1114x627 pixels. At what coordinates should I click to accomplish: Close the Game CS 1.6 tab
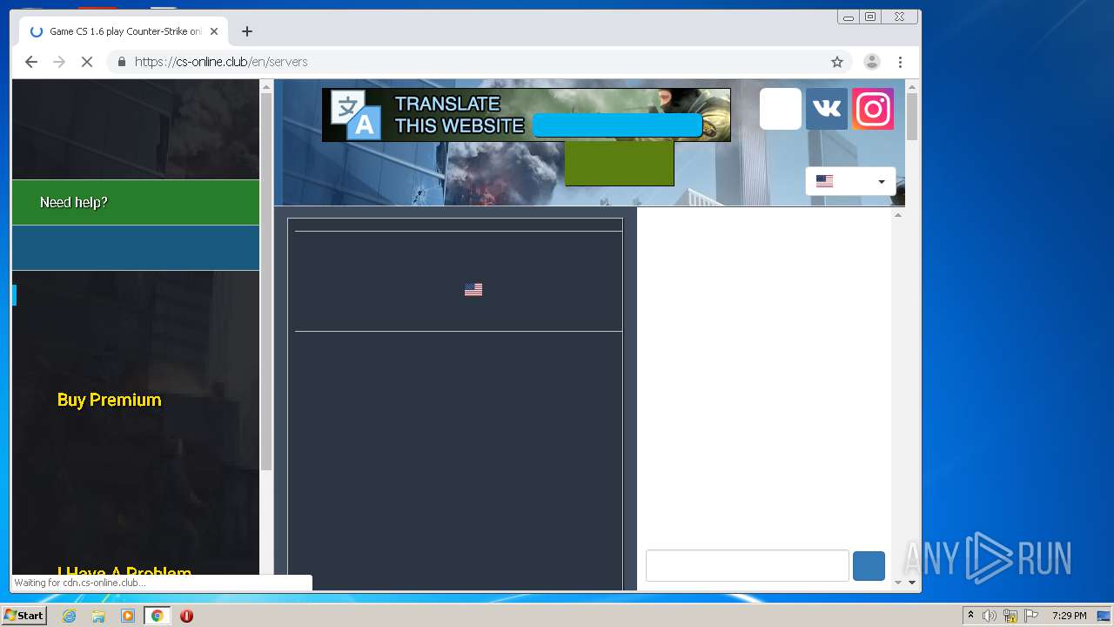214,31
